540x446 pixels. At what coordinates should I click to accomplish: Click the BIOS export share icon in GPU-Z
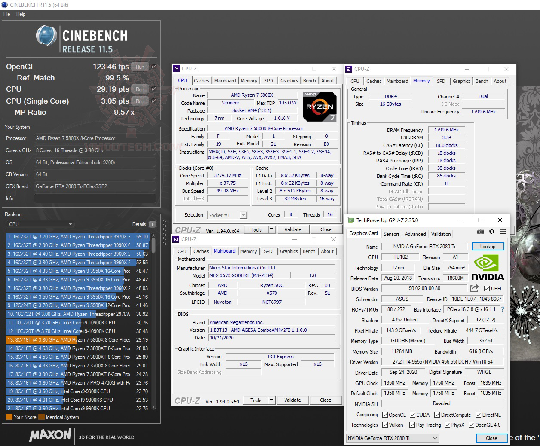click(475, 288)
